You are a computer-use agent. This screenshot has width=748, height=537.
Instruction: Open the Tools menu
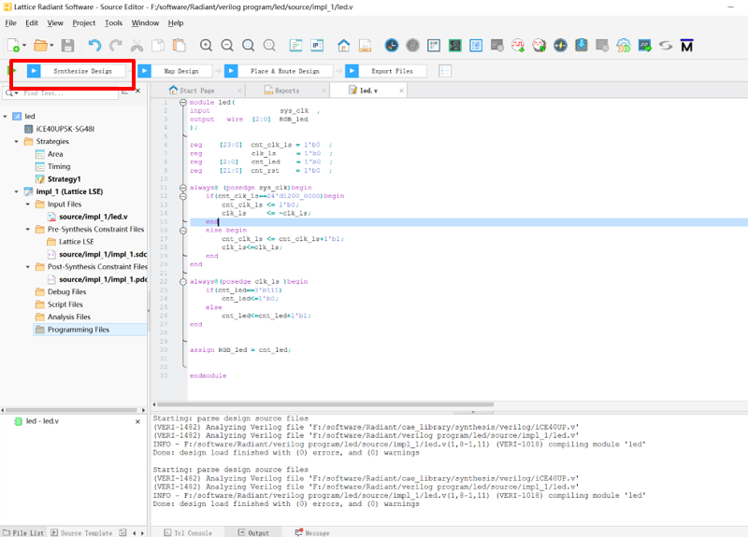click(113, 22)
